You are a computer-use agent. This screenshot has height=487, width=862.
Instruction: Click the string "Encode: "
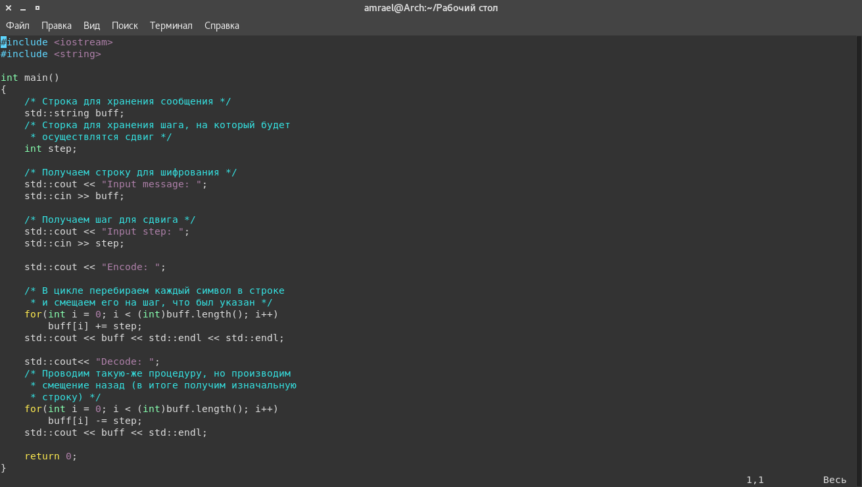click(x=131, y=267)
